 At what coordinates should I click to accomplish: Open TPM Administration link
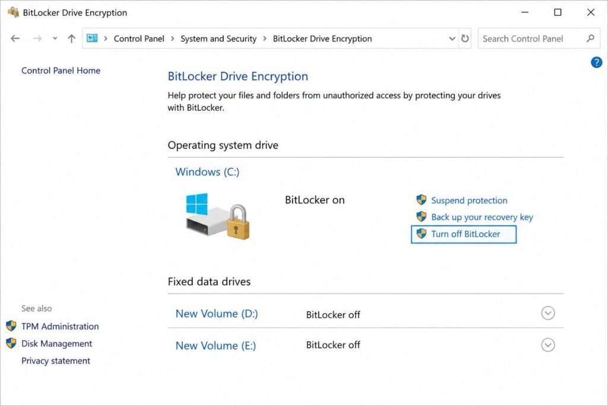click(x=60, y=326)
